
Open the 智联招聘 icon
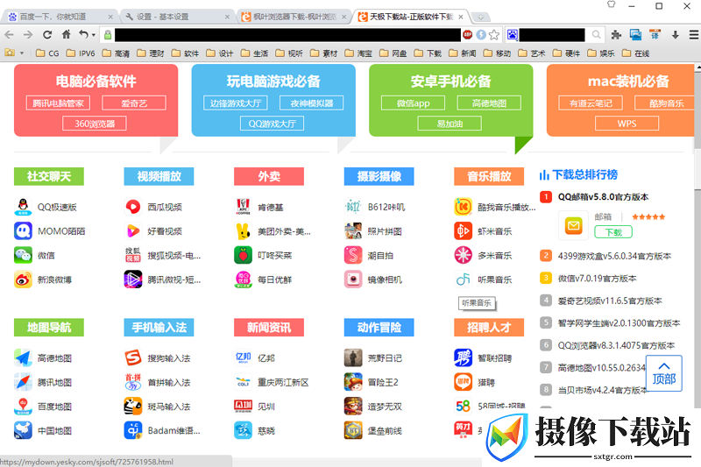pos(464,358)
